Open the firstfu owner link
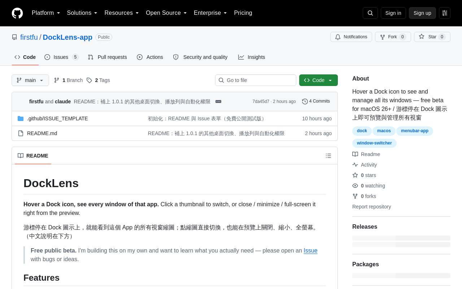This screenshot has height=289, width=462. coord(29,37)
